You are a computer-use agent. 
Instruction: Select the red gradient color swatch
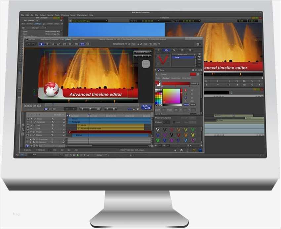coord(177,83)
